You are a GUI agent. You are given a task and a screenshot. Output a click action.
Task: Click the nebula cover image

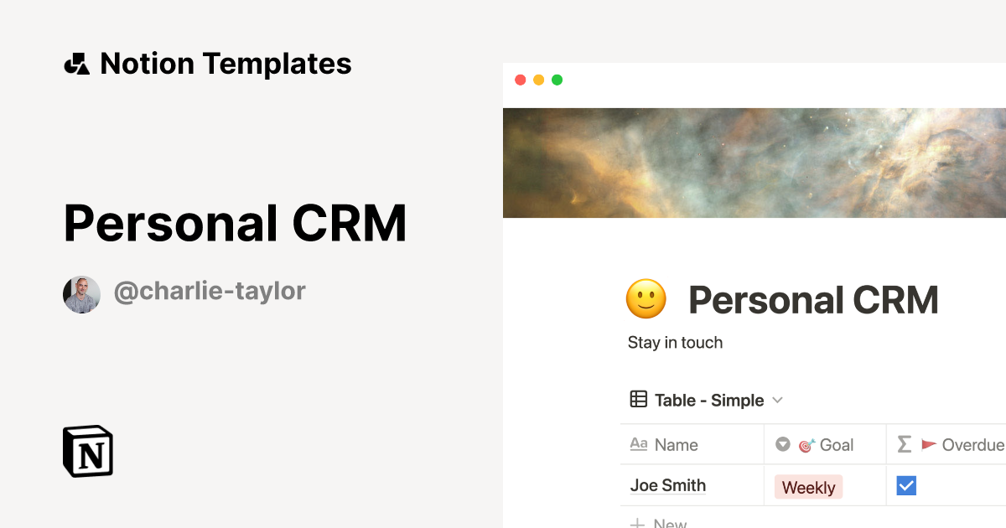(x=754, y=163)
